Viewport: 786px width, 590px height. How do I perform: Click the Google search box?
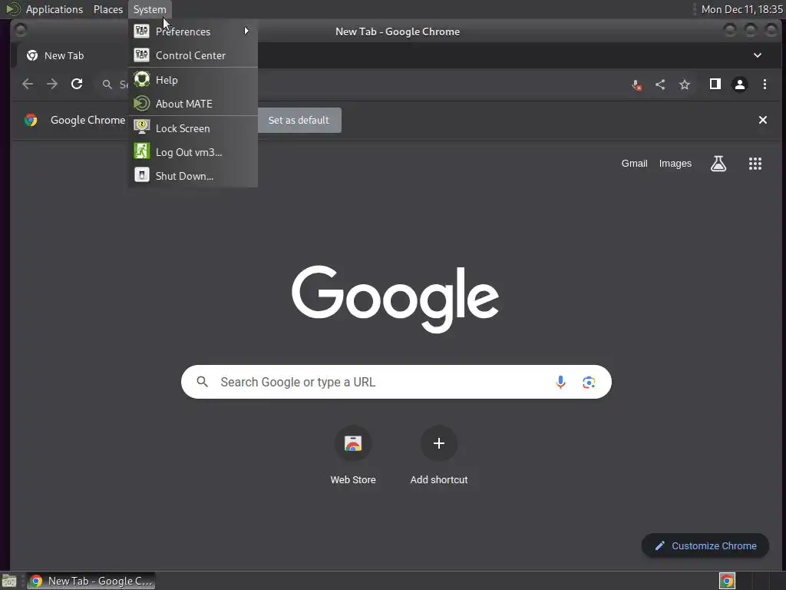(x=396, y=382)
